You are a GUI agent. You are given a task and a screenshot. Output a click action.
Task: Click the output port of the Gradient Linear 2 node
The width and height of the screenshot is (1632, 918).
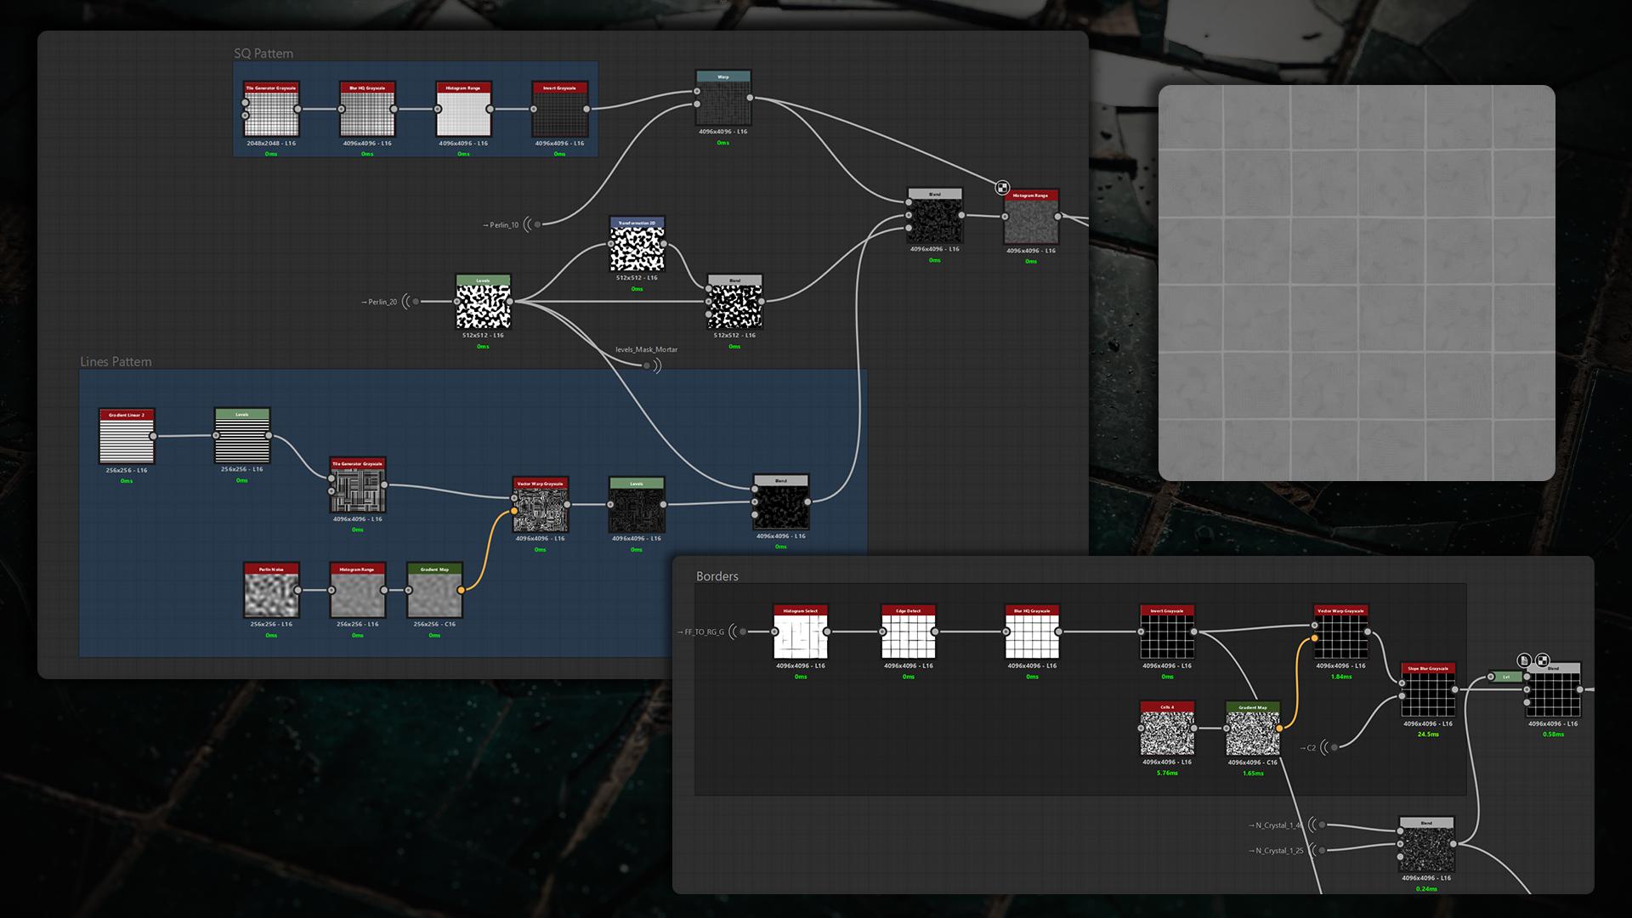153,436
